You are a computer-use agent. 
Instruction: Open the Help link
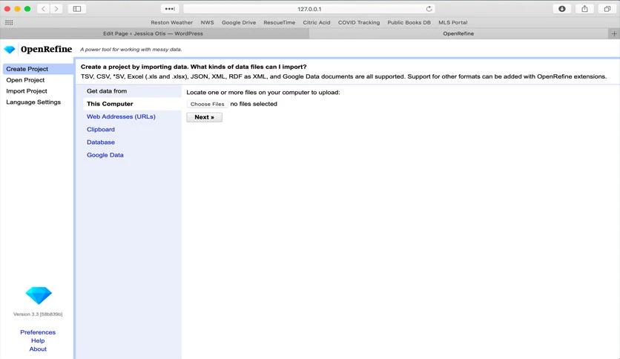pos(38,340)
